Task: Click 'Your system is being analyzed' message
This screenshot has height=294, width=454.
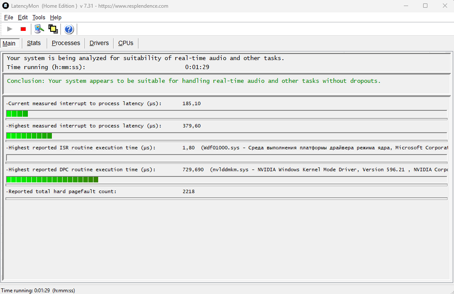Action: (145, 58)
